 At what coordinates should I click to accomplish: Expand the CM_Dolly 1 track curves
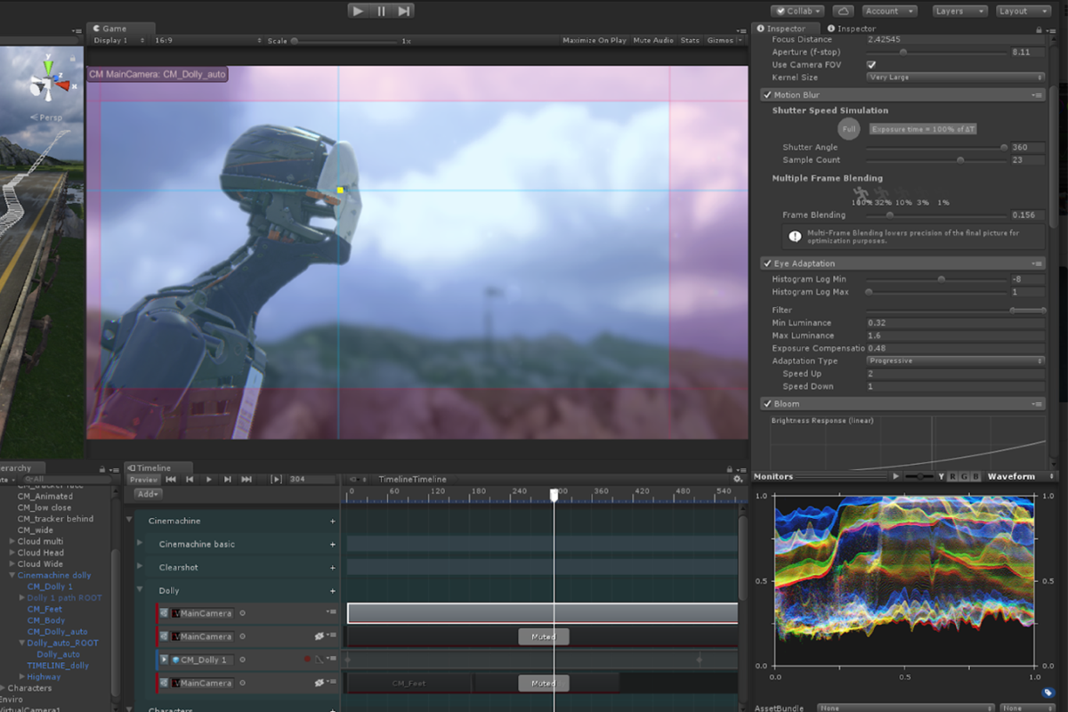coord(164,659)
